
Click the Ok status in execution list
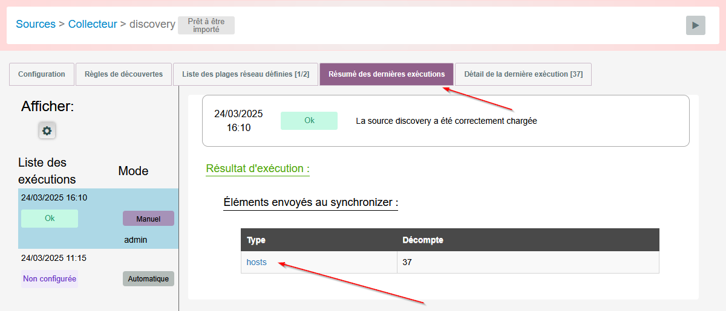coord(50,219)
